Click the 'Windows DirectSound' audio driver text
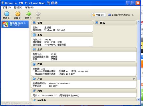The image size is (143, 106). pos(59,83)
